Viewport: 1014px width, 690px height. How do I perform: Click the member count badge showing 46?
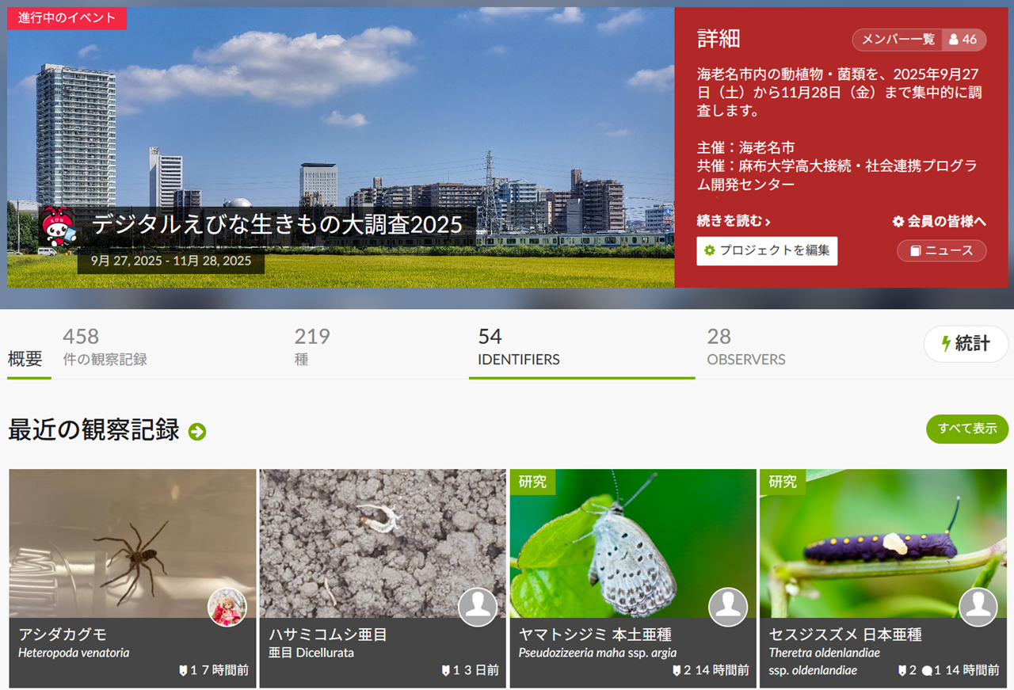963,40
